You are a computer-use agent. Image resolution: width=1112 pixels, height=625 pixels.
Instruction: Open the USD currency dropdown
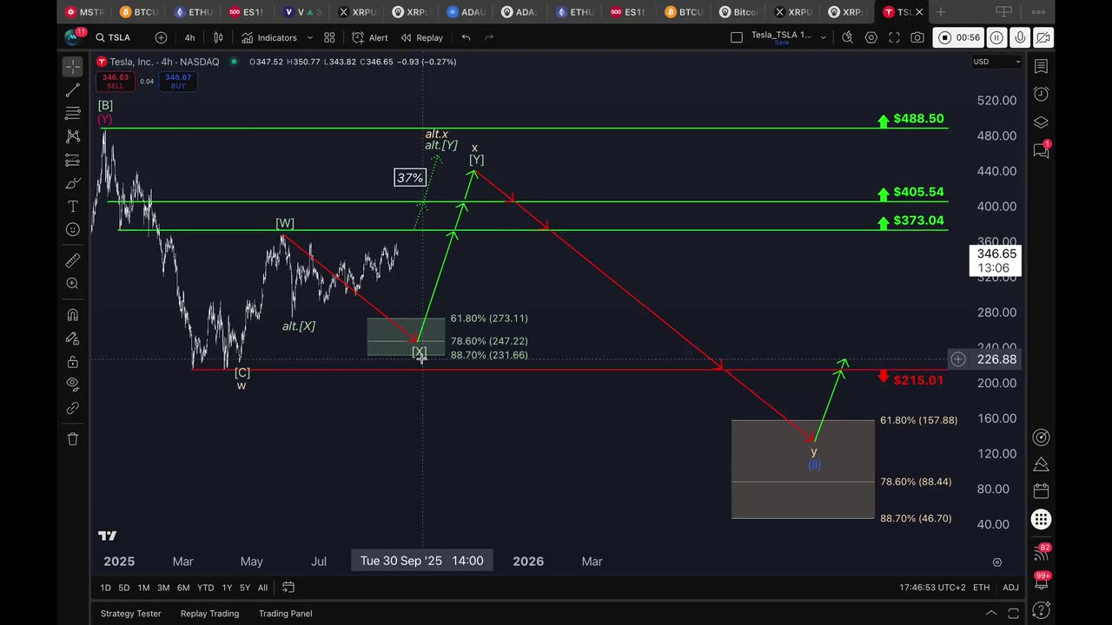tap(996, 62)
